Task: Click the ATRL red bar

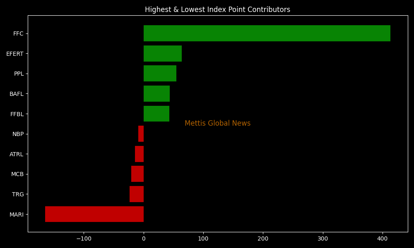Action: tap(140, 154)
